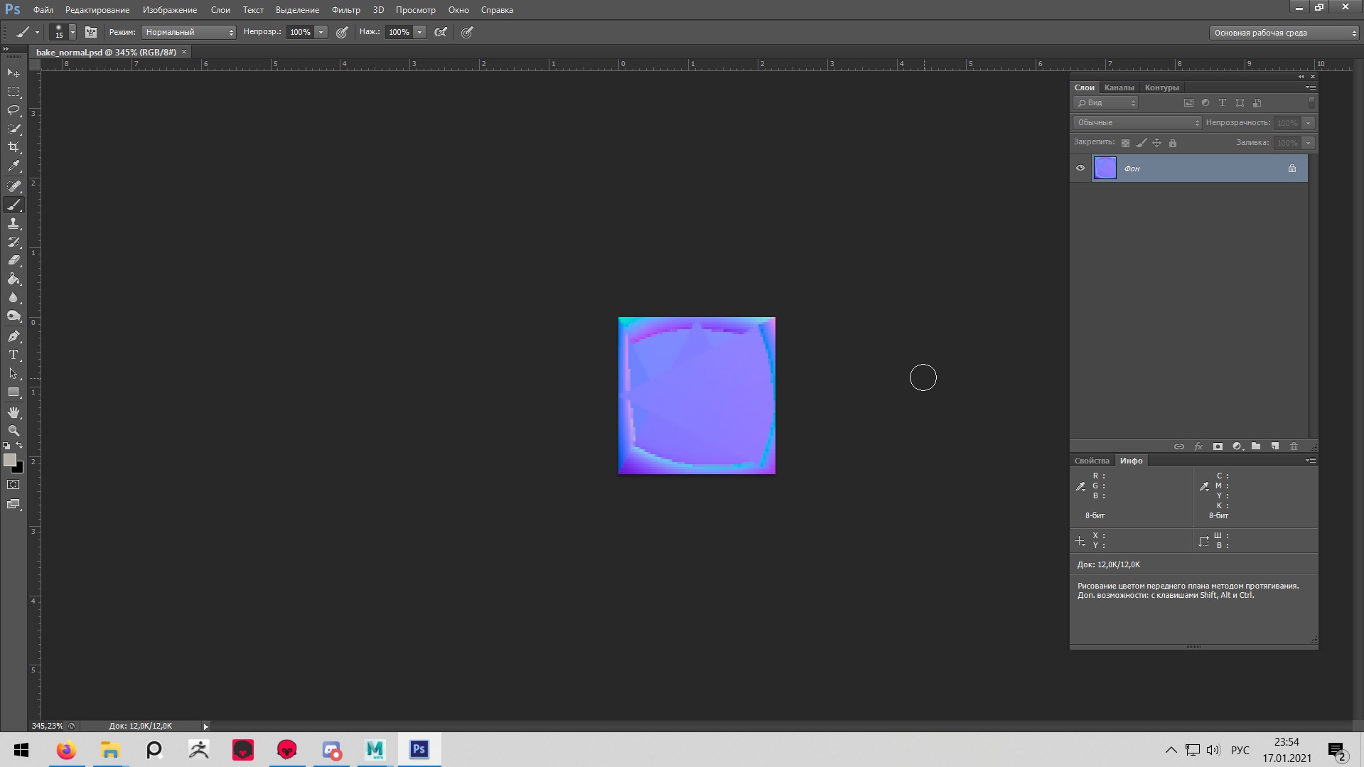Toggle lock transparent pixels
The image size is (1364, 767).
(1125, 142)
